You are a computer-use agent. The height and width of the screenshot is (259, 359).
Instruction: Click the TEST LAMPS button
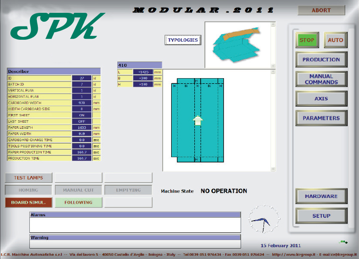point(29,178)
